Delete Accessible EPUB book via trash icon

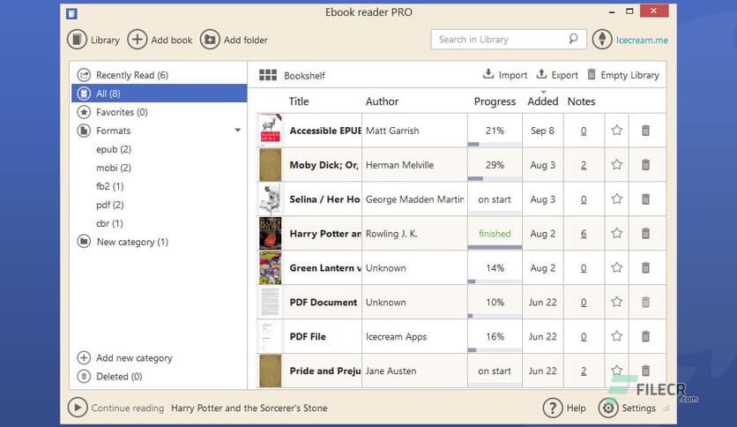[646, 131]
